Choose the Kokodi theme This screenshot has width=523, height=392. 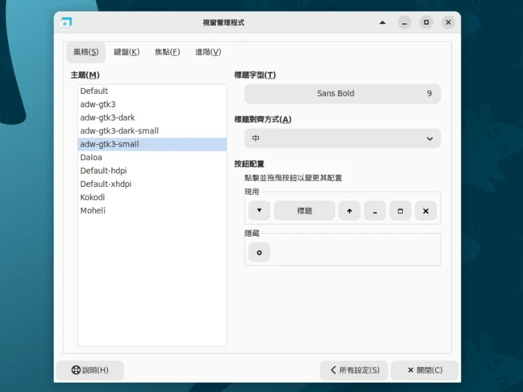[93, 198]
